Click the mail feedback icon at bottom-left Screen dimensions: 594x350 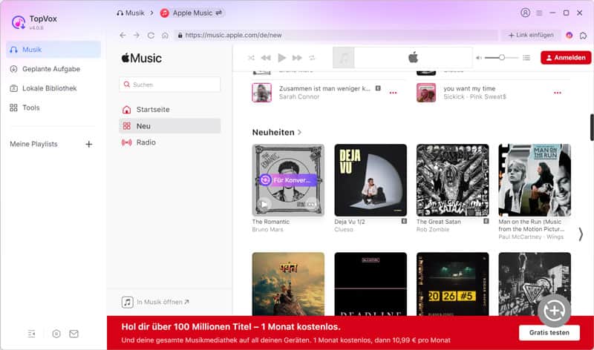[74, 334]
